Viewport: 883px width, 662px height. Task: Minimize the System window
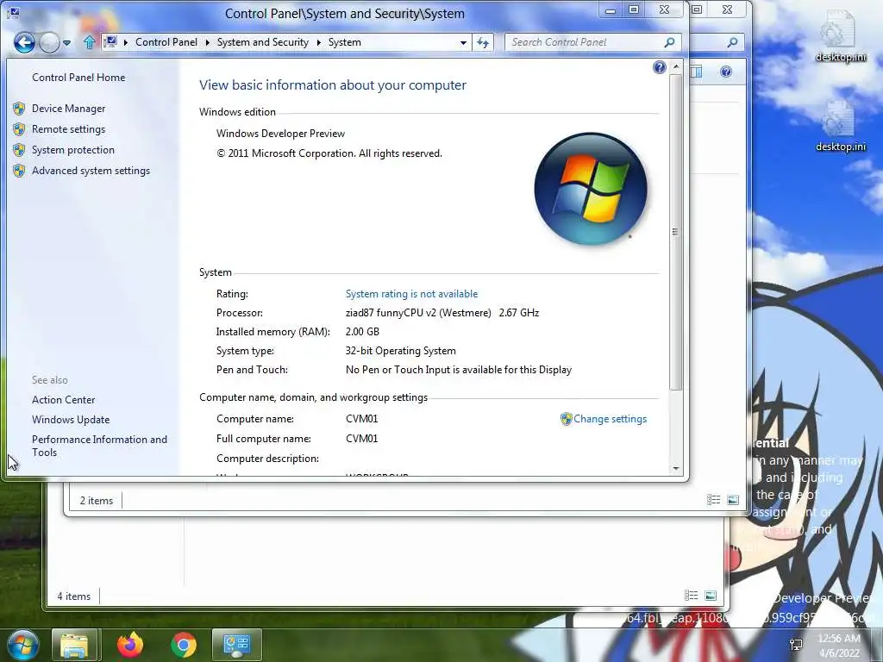[x=611, y=9]
